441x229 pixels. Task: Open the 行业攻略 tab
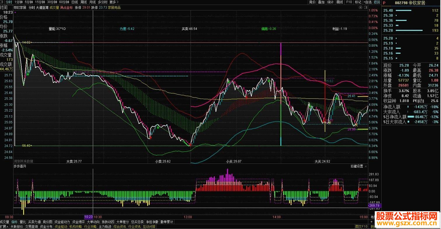pos(90,226)
